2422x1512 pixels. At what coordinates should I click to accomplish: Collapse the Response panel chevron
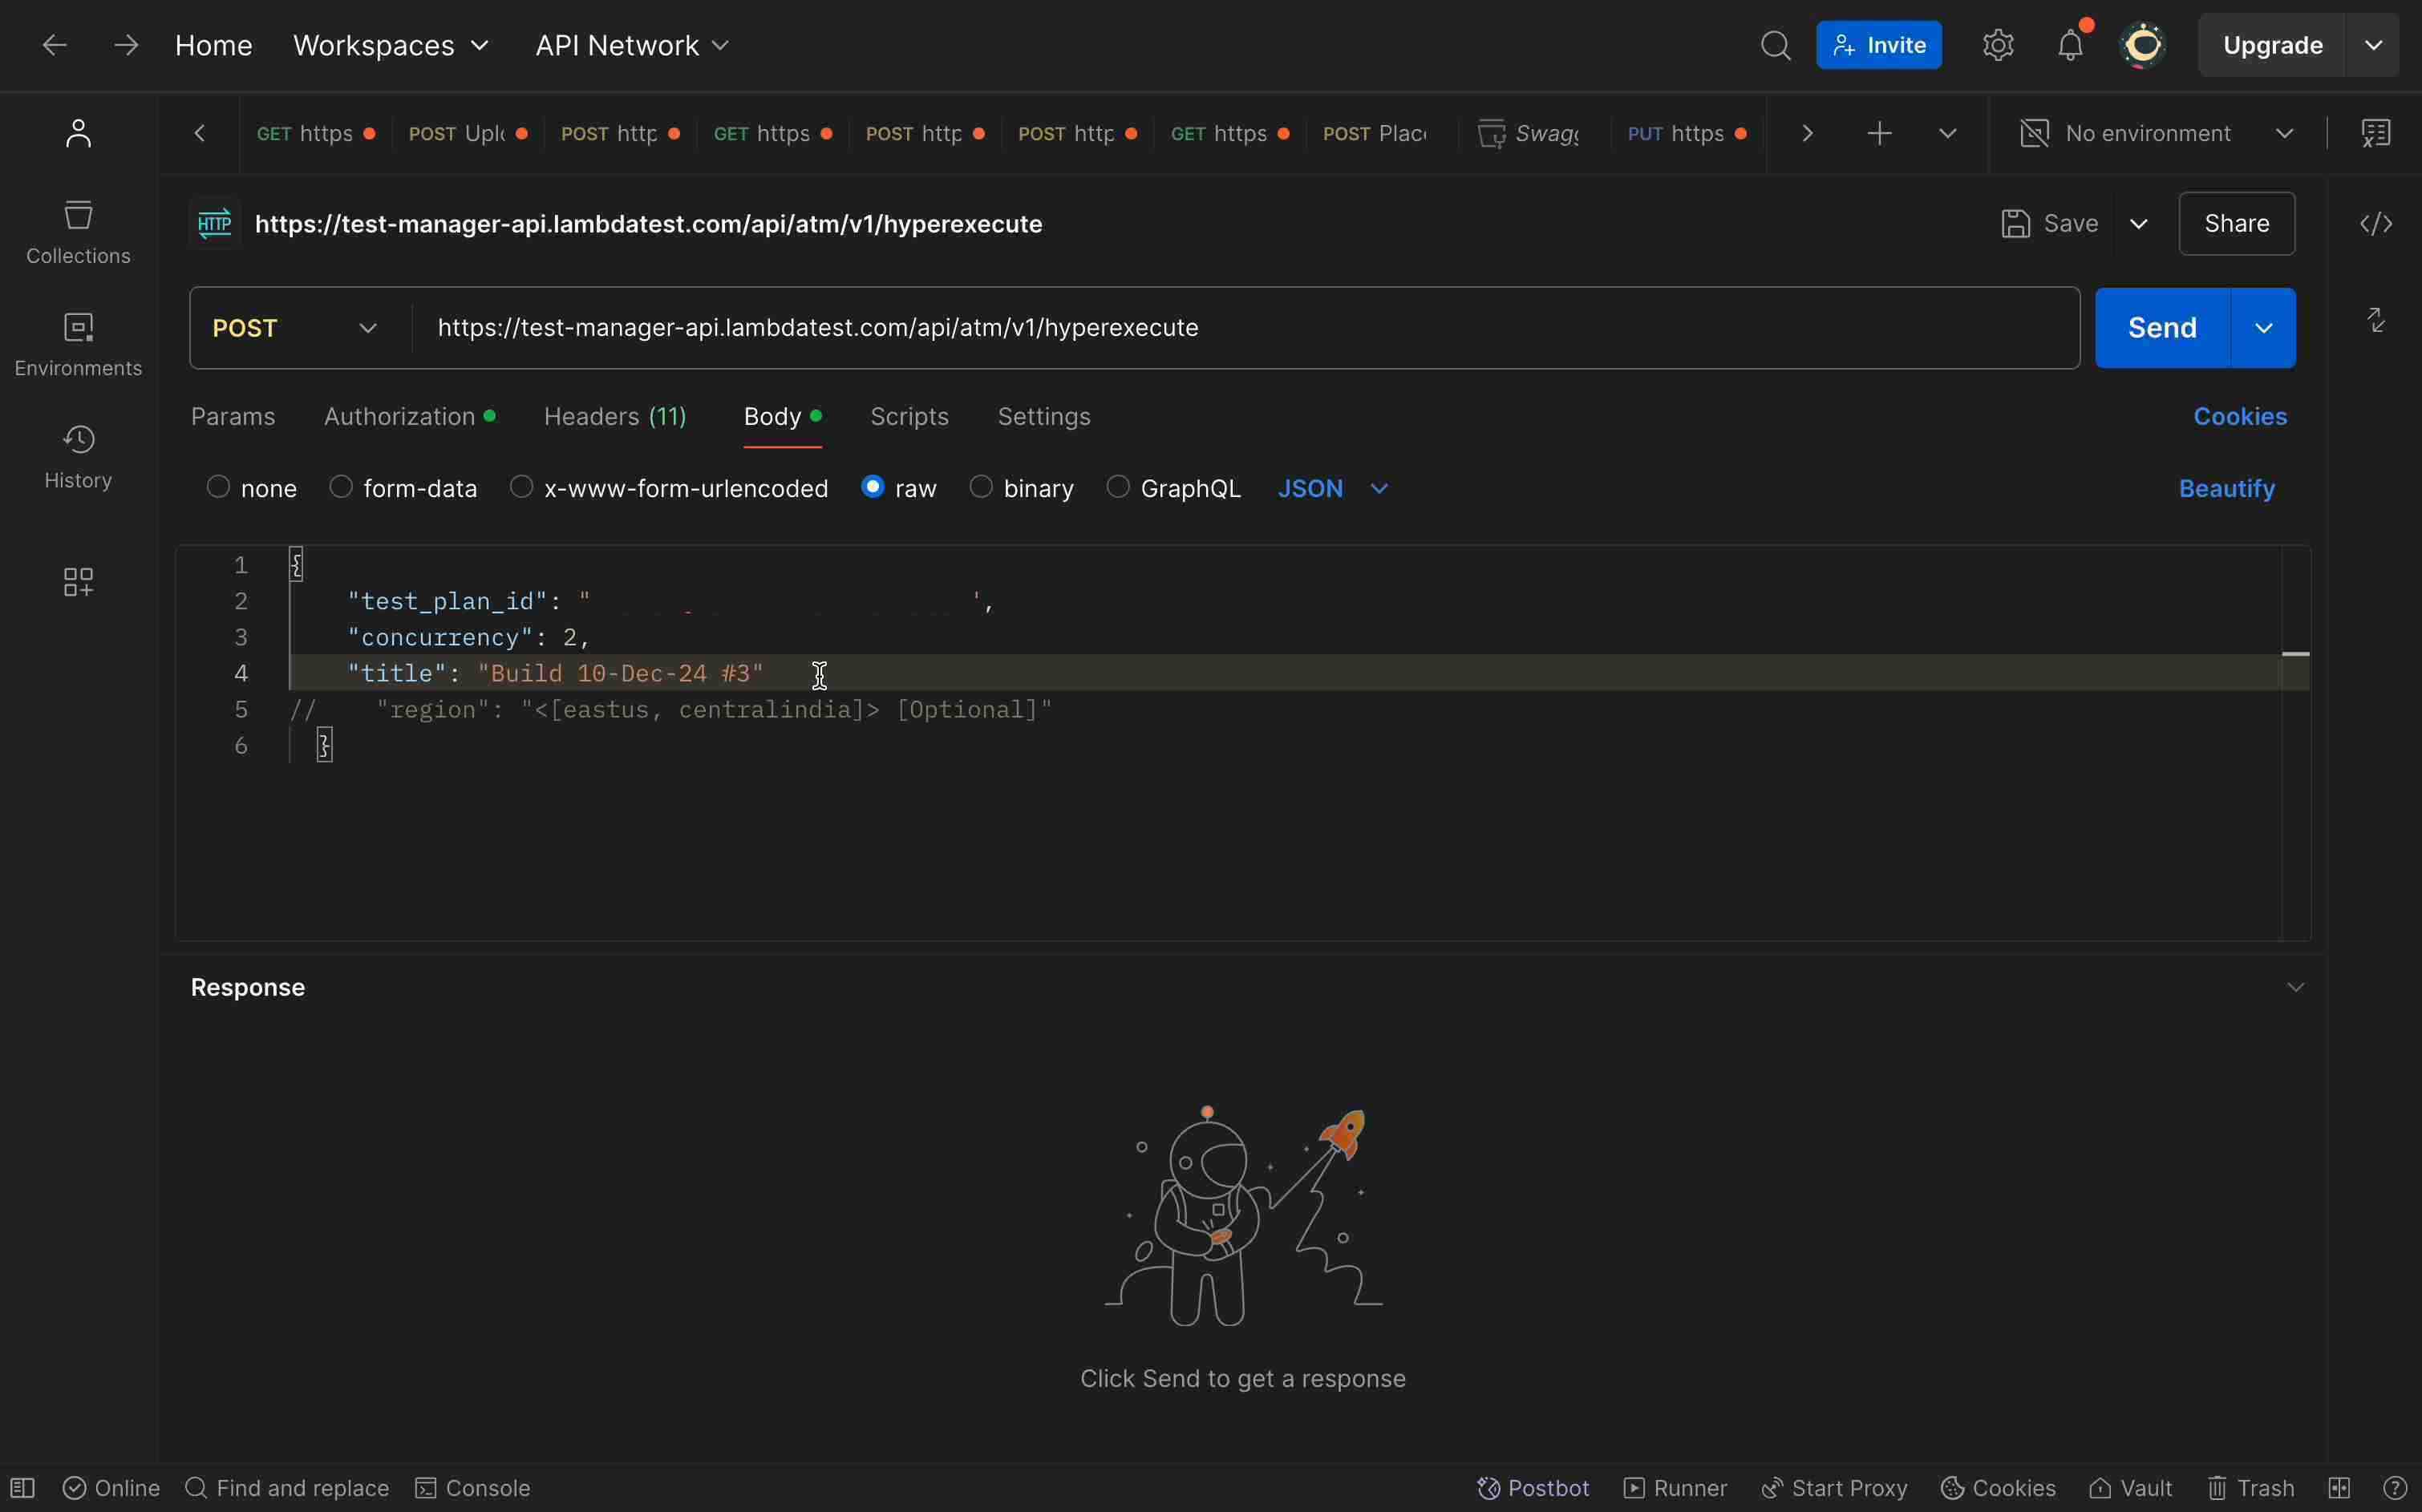2295,988
